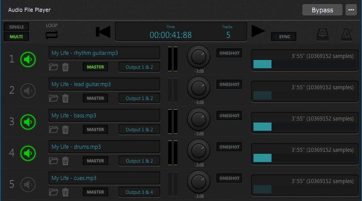Click the Tracks count value 5

[x=228, y=35]
